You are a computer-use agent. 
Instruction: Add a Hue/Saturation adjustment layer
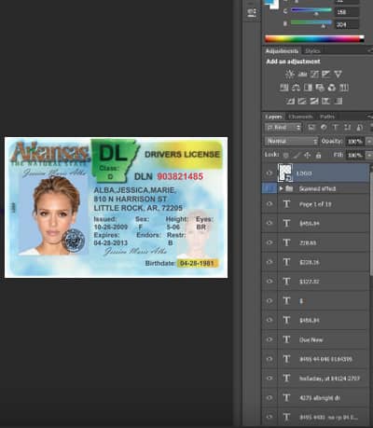click(x=284, y=88)
